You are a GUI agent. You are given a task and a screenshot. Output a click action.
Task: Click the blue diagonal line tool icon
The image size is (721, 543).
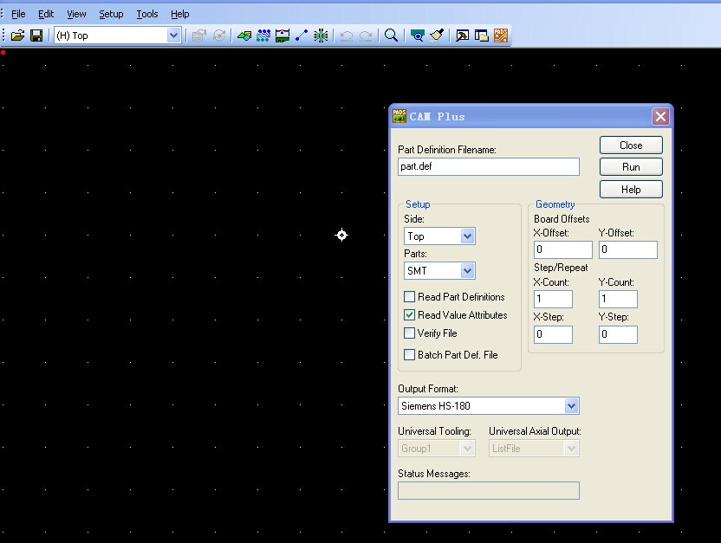coord(302,36)
